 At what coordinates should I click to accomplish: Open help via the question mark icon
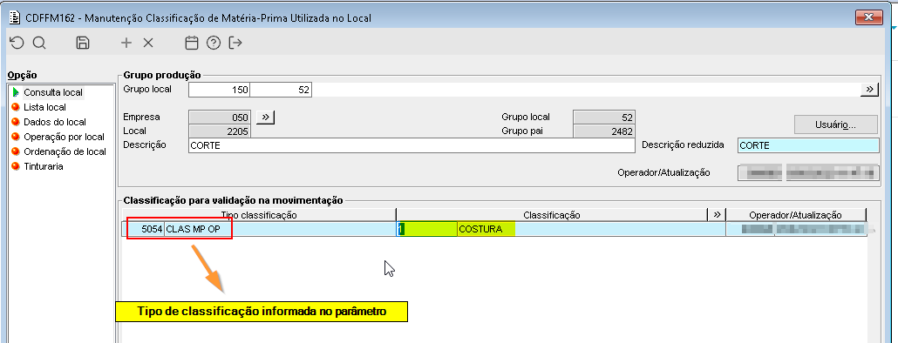click(214, 43)
